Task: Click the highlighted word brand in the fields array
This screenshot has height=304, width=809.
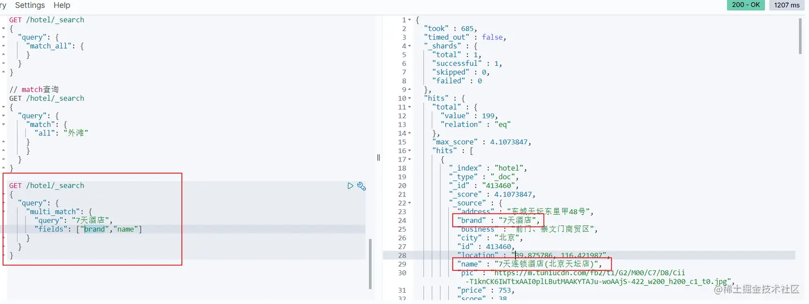Action: click(95, 229)
